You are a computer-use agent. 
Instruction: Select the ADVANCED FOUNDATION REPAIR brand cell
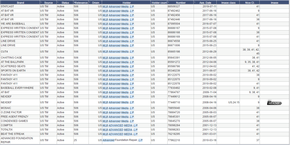(x=20, y=140)
